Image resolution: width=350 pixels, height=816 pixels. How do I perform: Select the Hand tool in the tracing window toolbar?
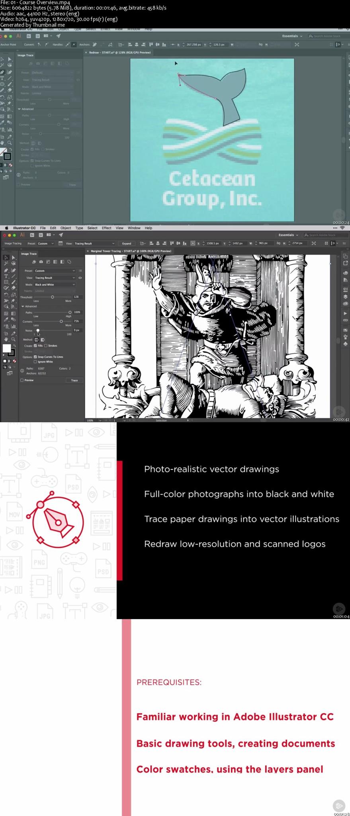(6, 339)
